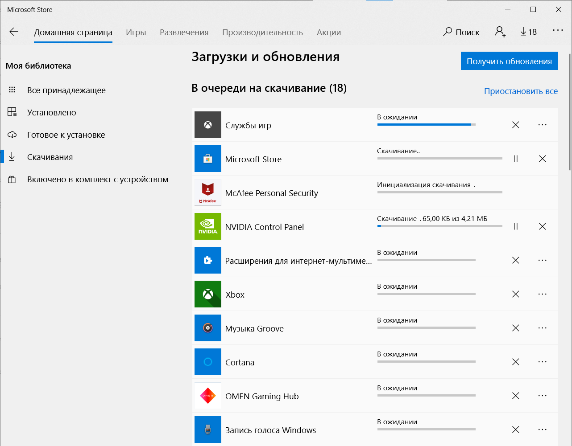Switch to the Развлечения tab

[184, 32]
